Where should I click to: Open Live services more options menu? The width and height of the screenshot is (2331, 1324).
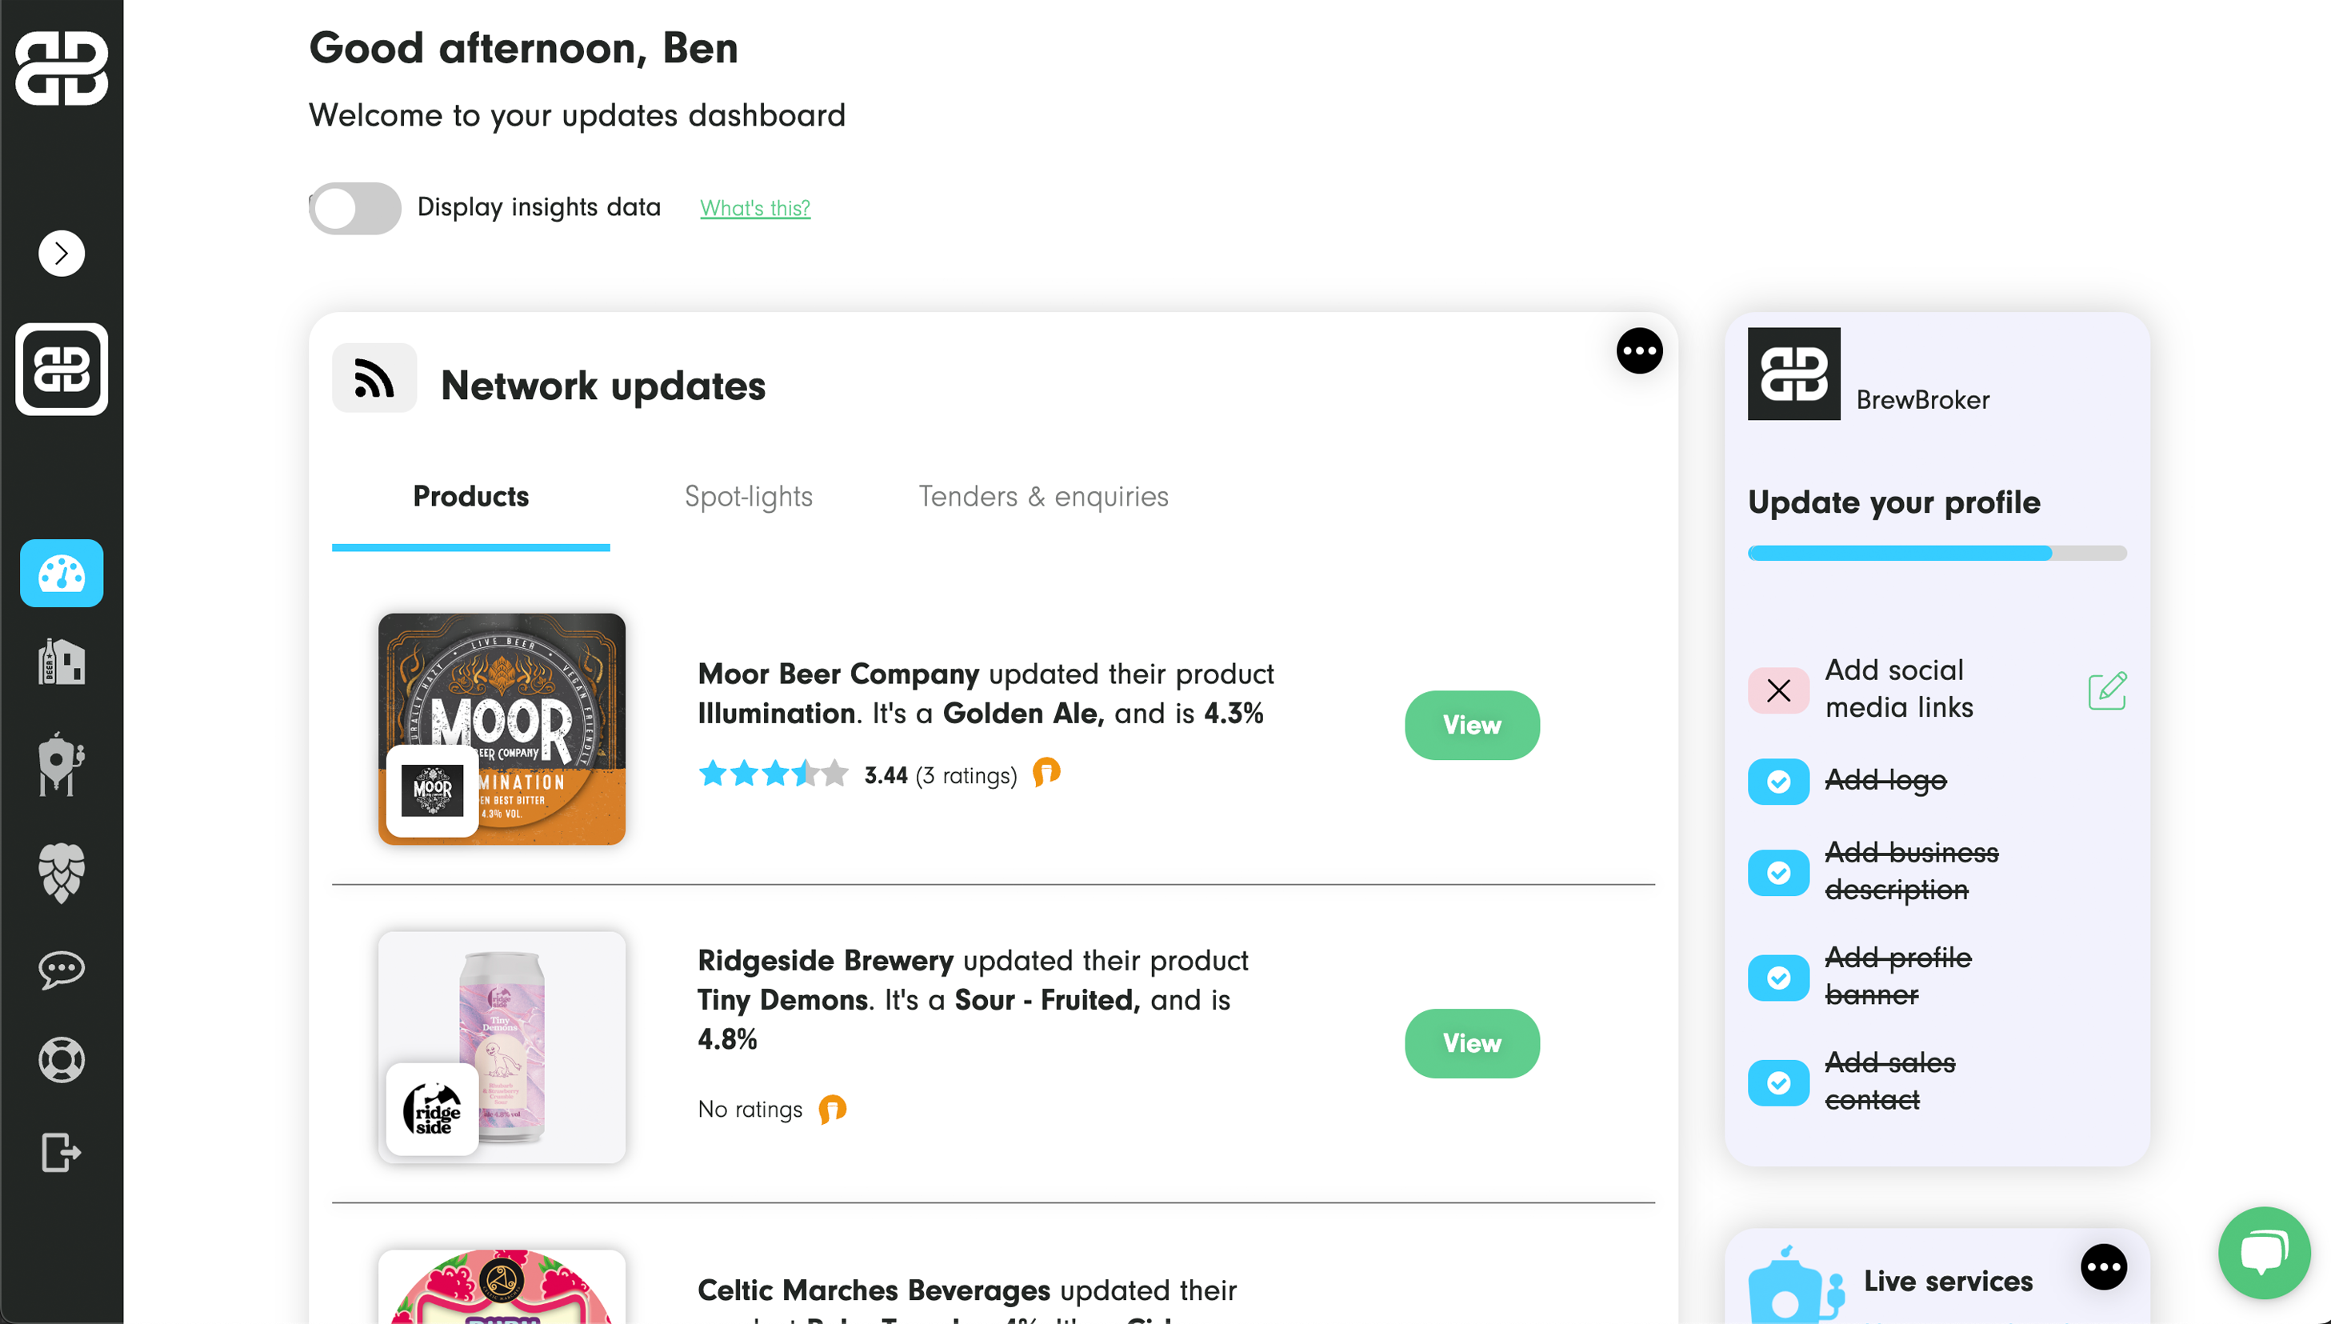point(2103,1266)
